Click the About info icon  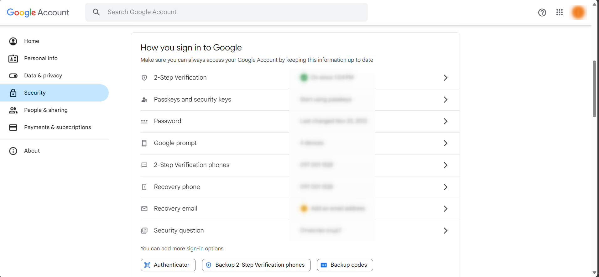(13, 151)
